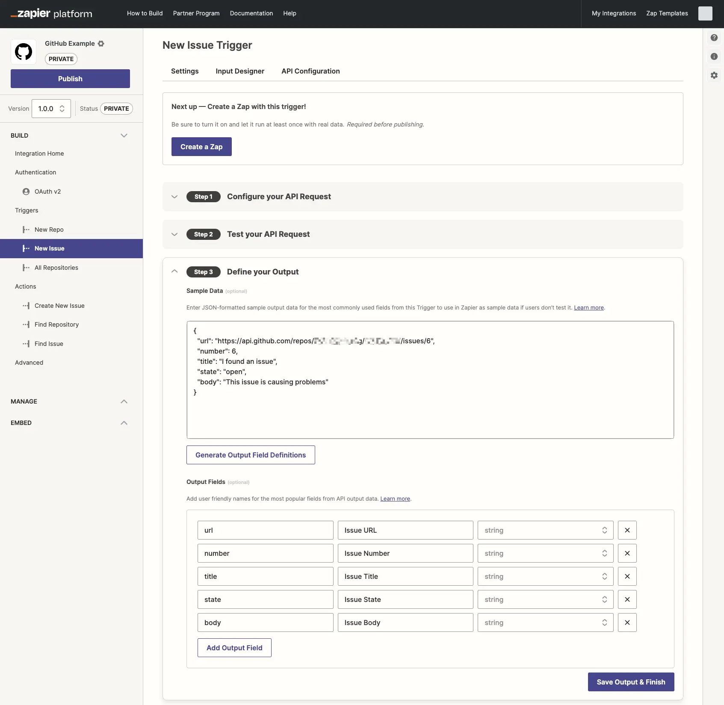Click the trigger icon beside New Repo
This screenshot has height=705, width=724.
pyautogui.click(x=26, y=230)
